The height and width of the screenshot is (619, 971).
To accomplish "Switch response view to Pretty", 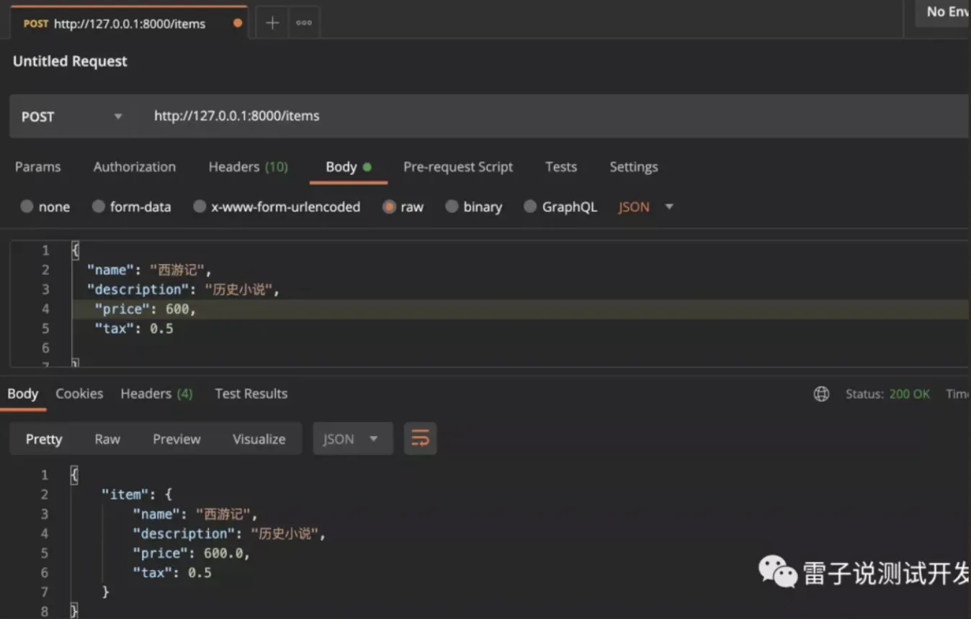I will point(44,439).
